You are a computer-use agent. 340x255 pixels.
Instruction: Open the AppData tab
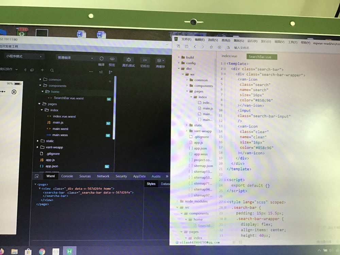click(x=139, y=176)
